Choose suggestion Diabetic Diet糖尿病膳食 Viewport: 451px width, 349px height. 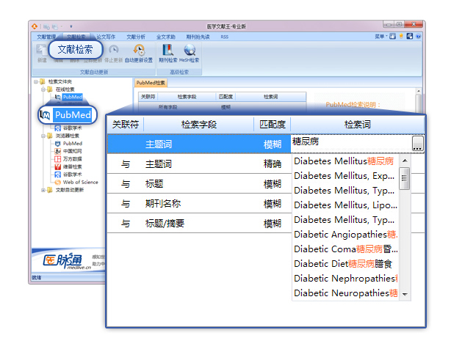pos(344,263)
